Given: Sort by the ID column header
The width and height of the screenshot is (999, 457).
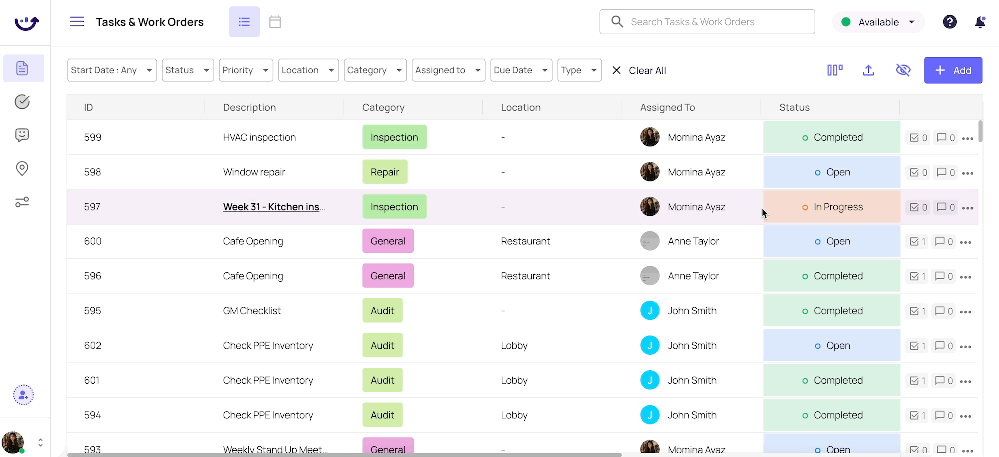Looking at the screenshot, I should point(88,107).
